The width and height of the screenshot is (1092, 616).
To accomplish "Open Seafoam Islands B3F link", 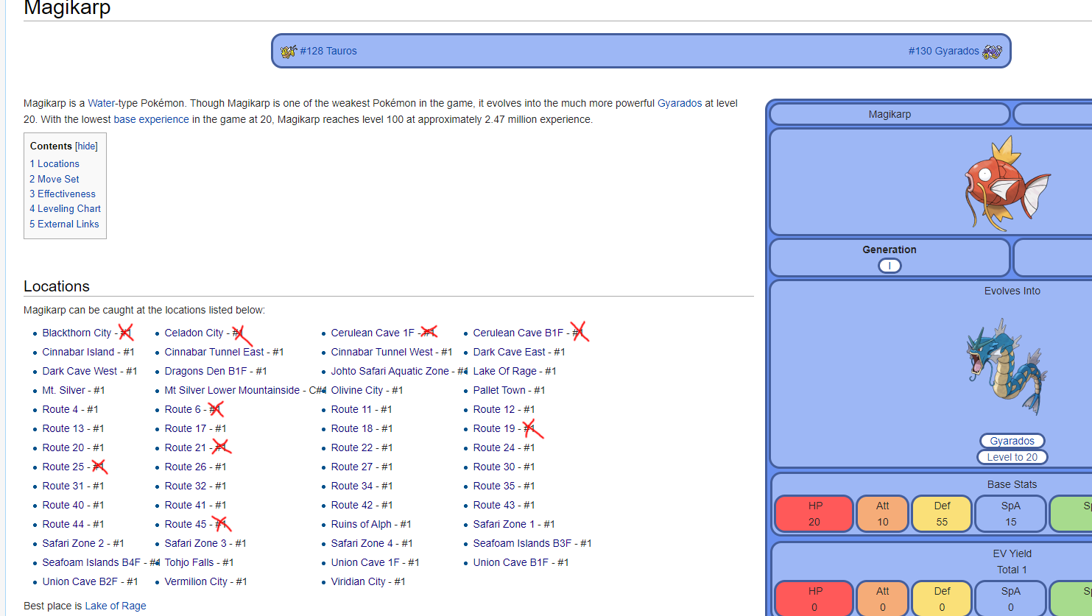I will tap(523, 543).
